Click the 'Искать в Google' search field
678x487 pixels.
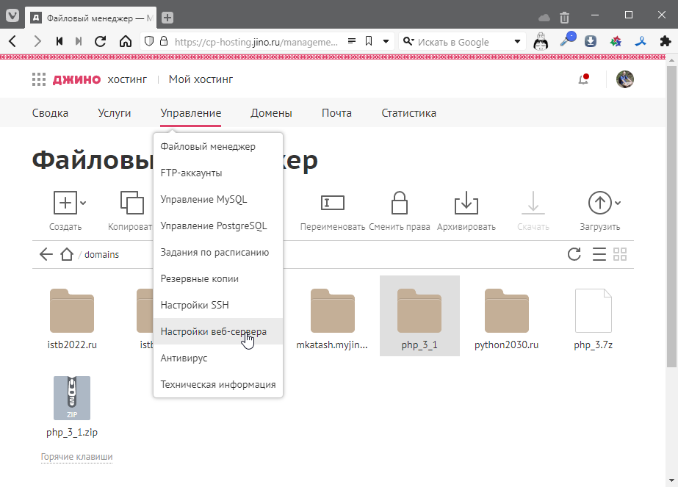[x=463, y=42]
